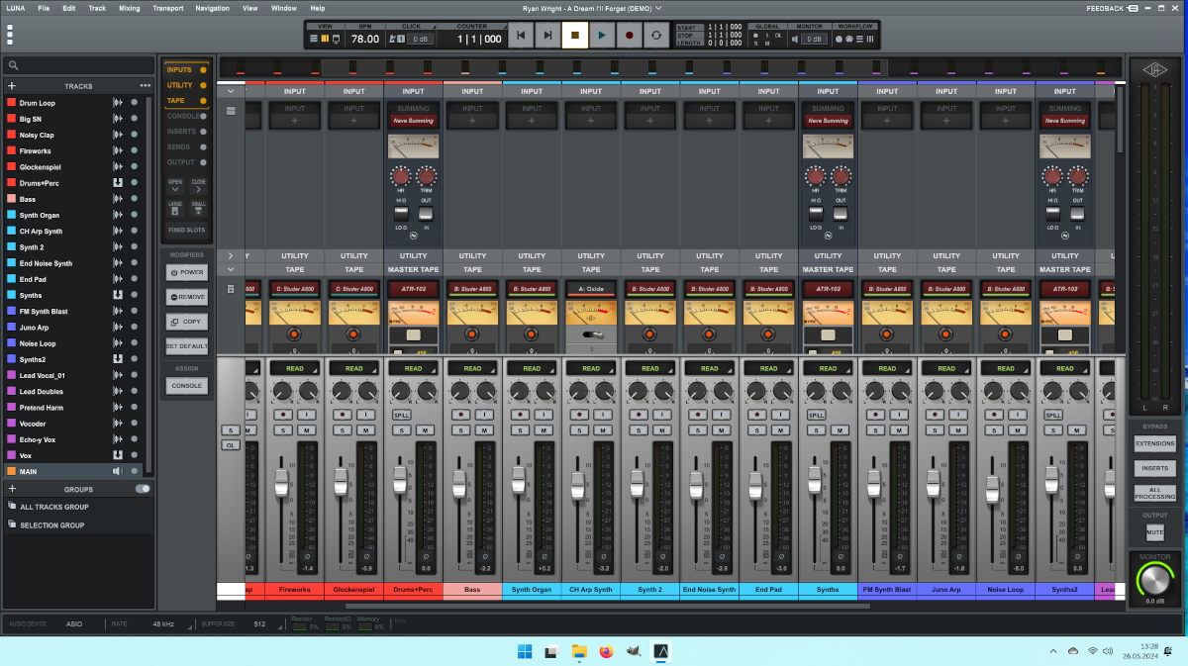Click the MUTE output button

click(1155, 532)
